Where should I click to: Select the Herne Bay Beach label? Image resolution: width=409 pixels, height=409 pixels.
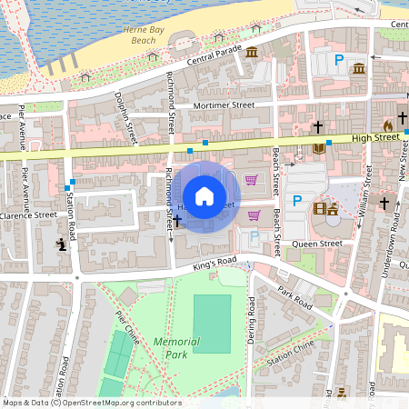pos(144,35)
